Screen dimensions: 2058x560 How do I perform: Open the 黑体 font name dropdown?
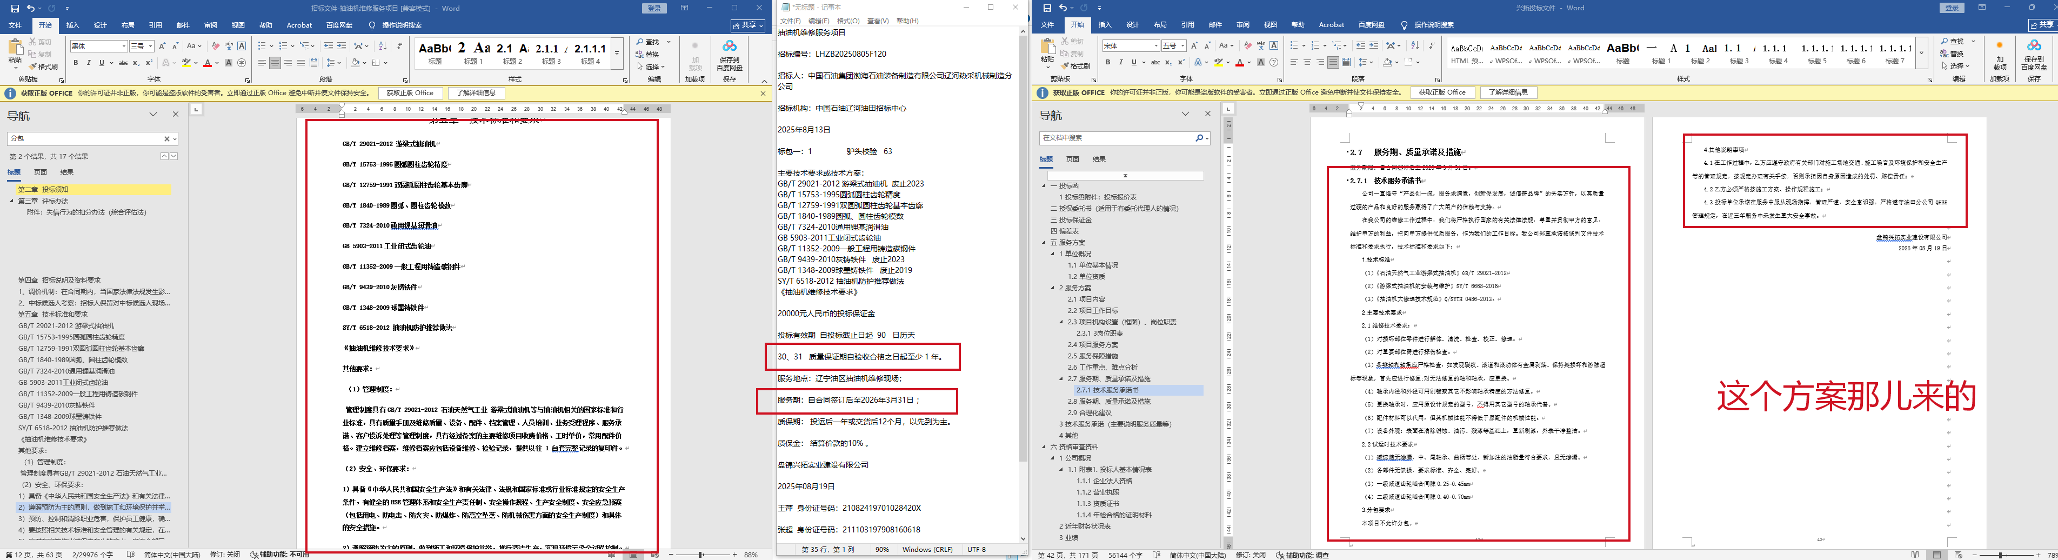click(124, 46)
